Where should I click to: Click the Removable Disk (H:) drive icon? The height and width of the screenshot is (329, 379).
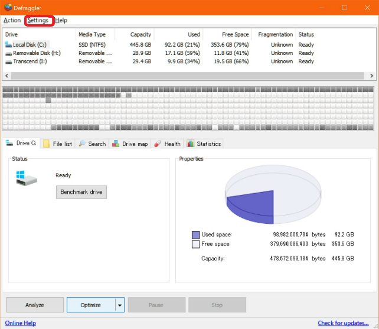8,54
